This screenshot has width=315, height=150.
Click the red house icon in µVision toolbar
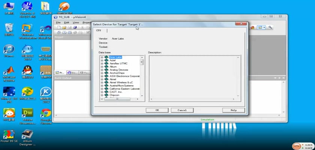[252, 27]
